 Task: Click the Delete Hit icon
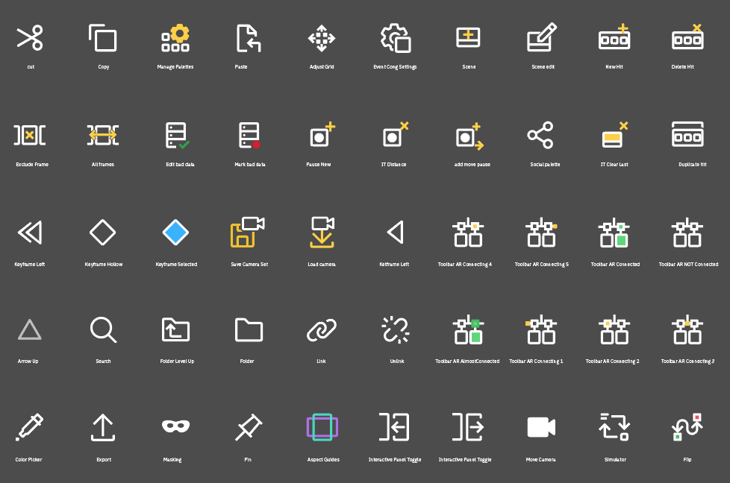687,39
